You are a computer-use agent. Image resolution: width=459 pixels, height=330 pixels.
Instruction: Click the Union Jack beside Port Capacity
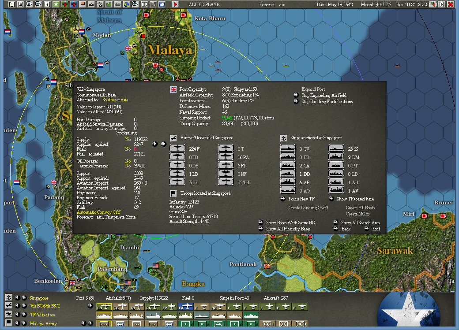point(172,89)
